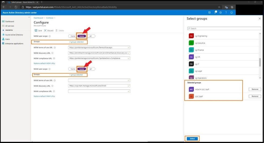Click the Dashboard breadcrumb link
Image resolution: width=264 pixels, height=143 pixels.
tap(38, 18)
